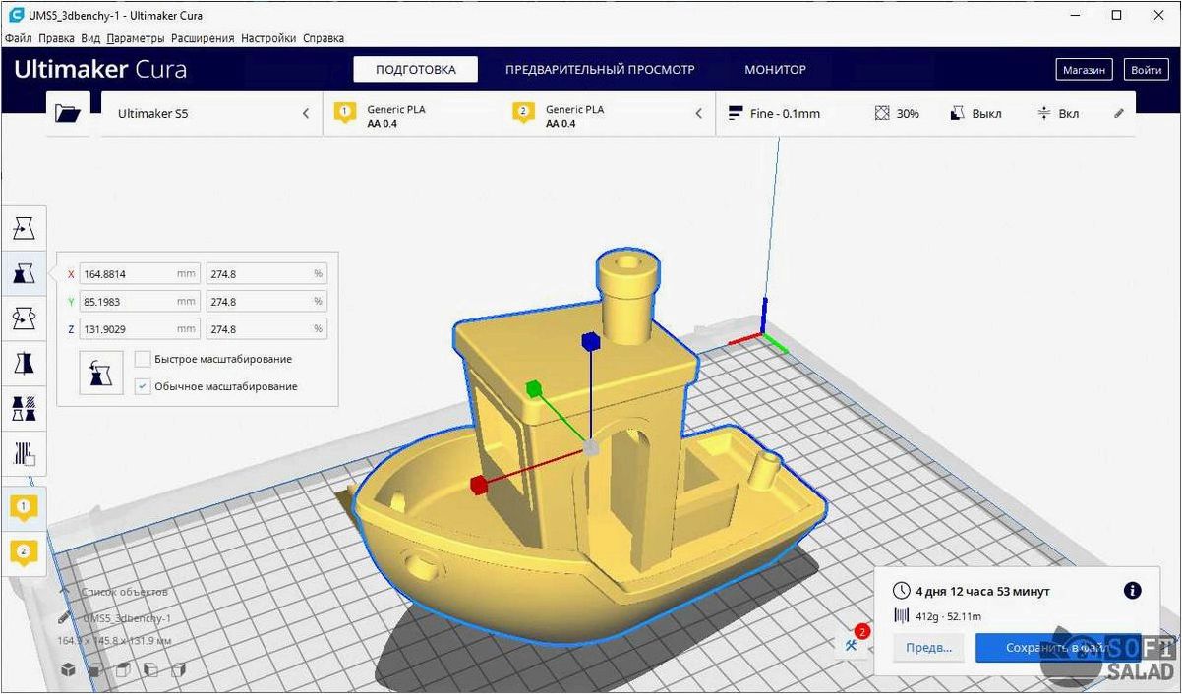The width and height of the screenshot is (1182, 694).
Task: Open the Правка menu
Action: [56, 38]
